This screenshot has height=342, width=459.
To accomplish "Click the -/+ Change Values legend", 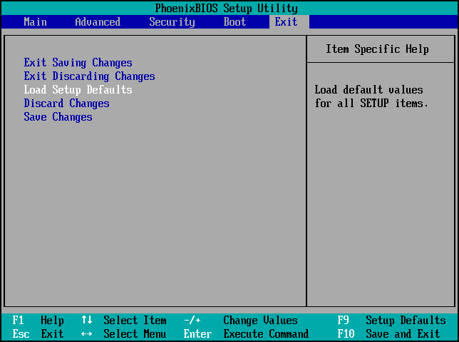I will point(241,321).
